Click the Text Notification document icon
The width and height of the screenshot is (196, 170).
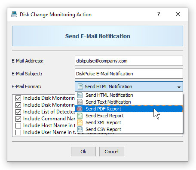click(x=80, y=102)
